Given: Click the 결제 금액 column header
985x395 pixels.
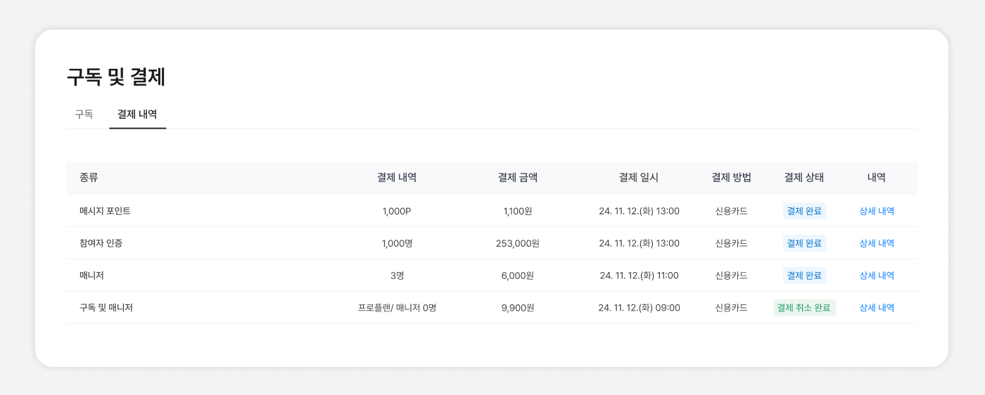Looking at the screenshot, I should (518, 178).
